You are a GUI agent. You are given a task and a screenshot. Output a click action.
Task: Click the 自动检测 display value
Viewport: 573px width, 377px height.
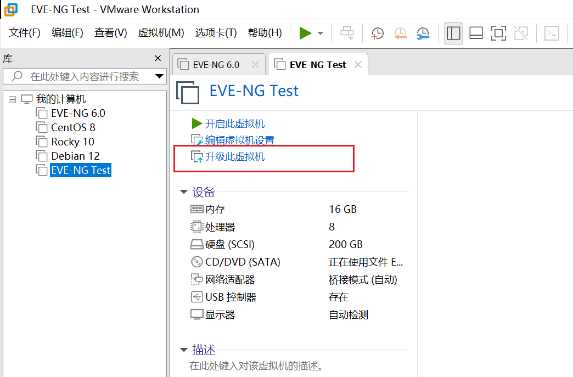[x=349, y=315]
